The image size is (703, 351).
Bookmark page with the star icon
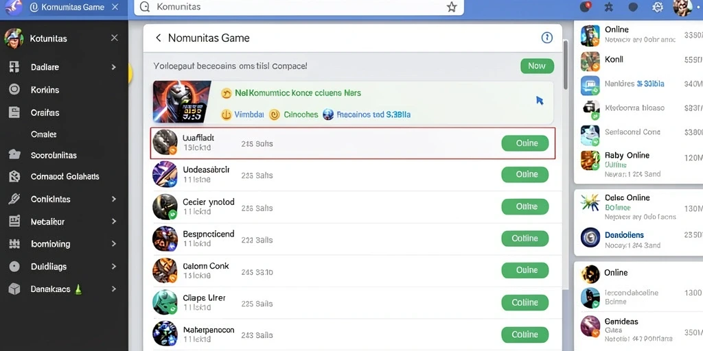point(452,7)
